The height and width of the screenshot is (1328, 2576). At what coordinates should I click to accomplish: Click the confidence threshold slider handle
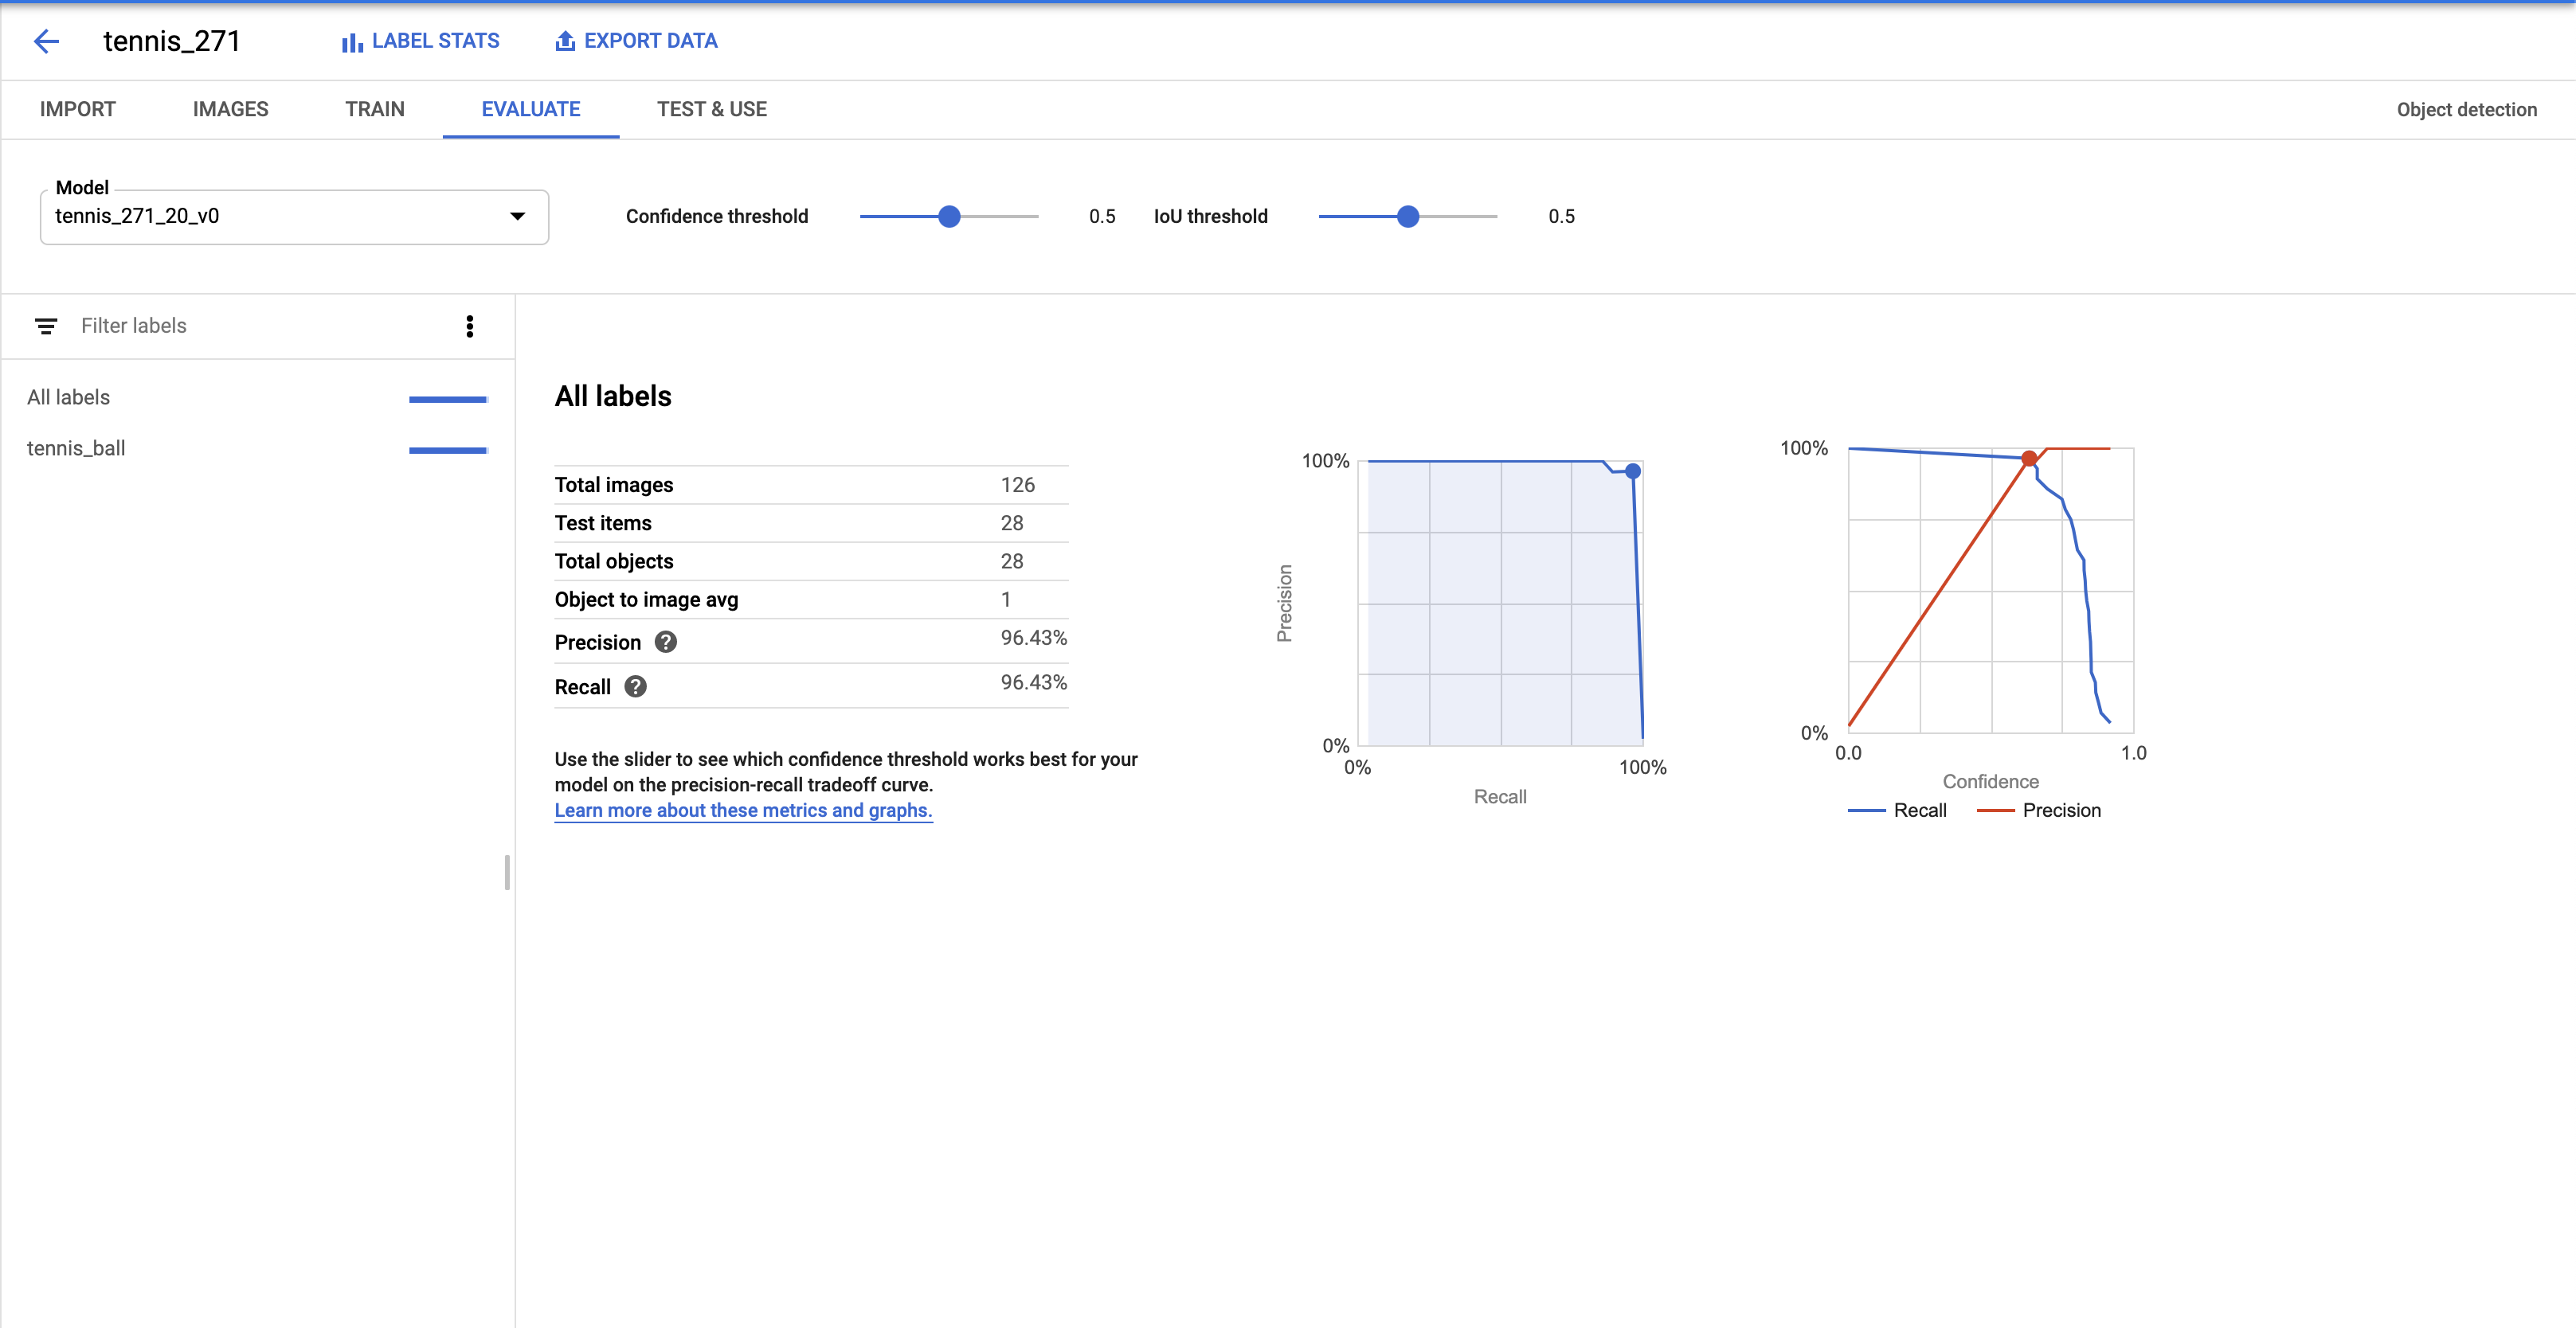[949, 216]
